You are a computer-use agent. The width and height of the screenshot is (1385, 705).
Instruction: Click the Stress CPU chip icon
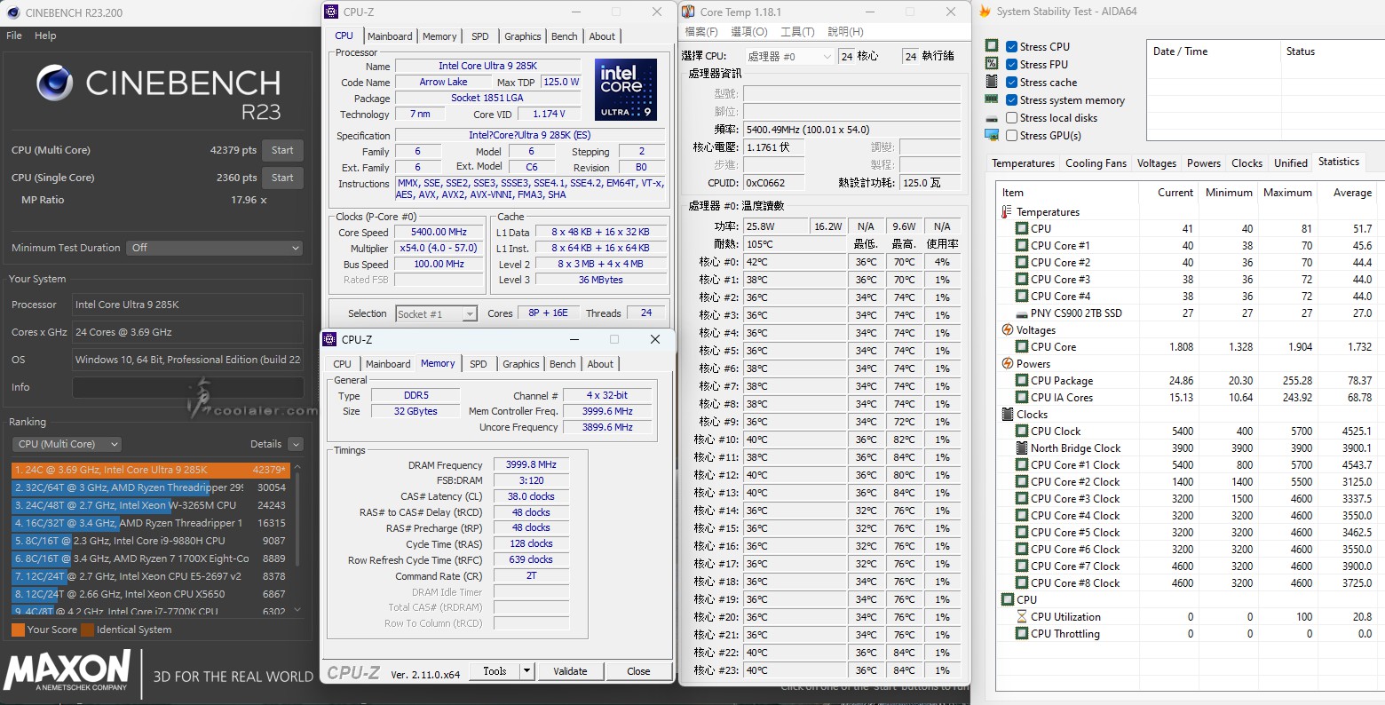click(992, 46)
